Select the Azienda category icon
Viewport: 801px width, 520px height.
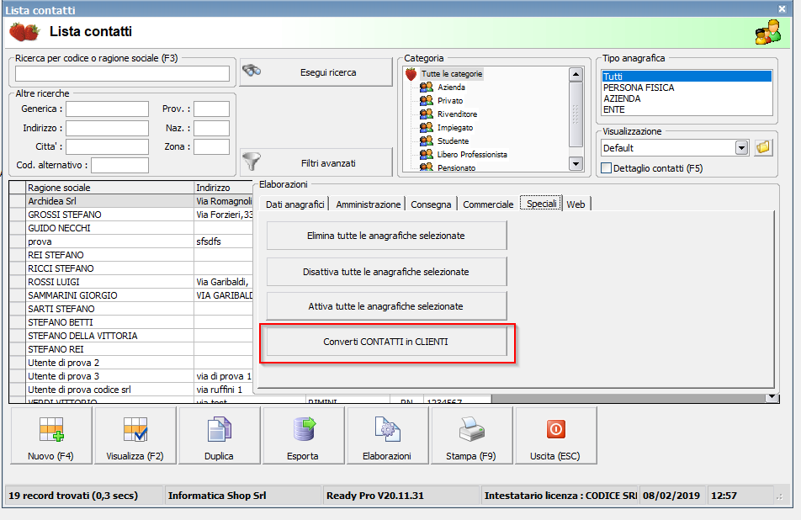click(x=426, y=87)
